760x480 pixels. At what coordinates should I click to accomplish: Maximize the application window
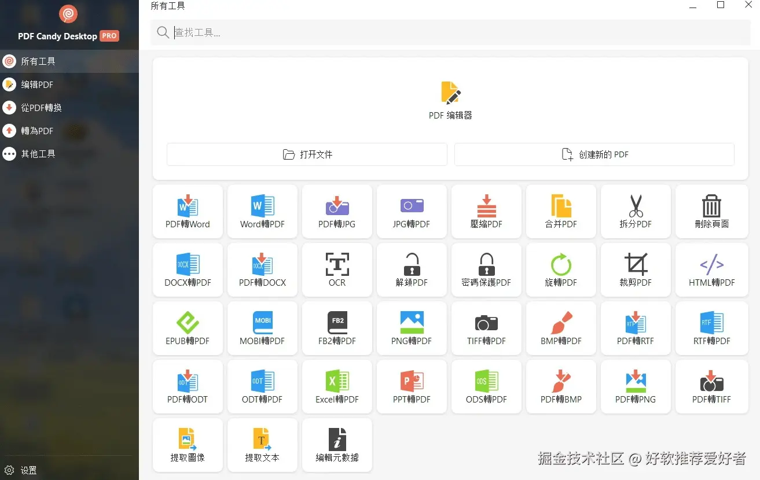pos(721,5)
